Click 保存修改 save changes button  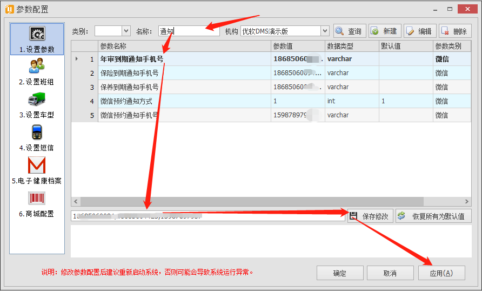[x=370, y=216]
